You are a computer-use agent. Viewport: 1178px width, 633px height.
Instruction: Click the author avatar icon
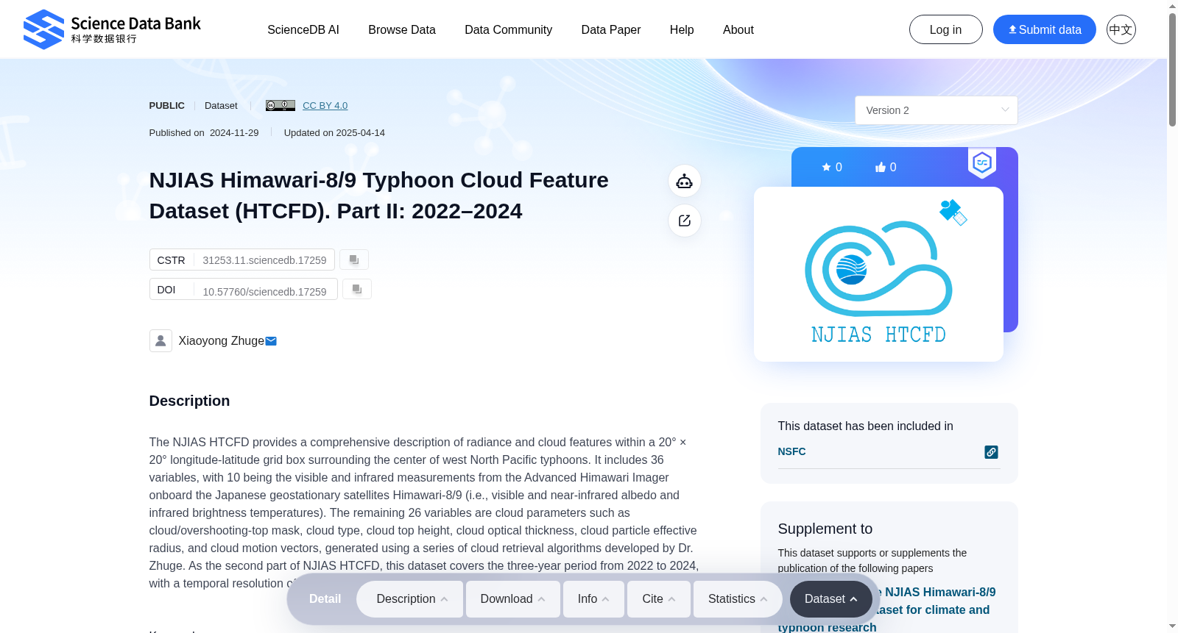[x=161, y=340]
